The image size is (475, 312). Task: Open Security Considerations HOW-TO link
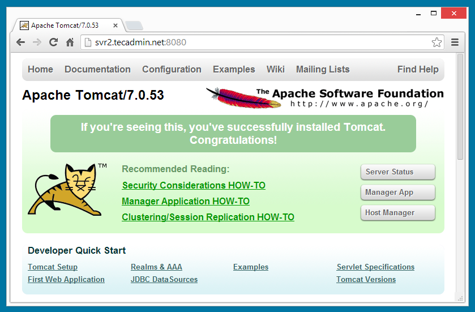click(x=194, y=185)
